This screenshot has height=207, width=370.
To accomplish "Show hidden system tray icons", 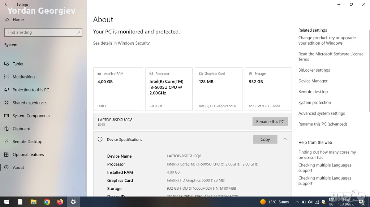I will coord(297,202).
